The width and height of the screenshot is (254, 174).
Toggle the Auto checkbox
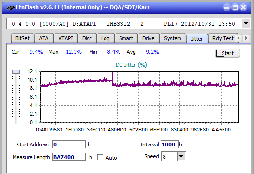click(100, 157)
